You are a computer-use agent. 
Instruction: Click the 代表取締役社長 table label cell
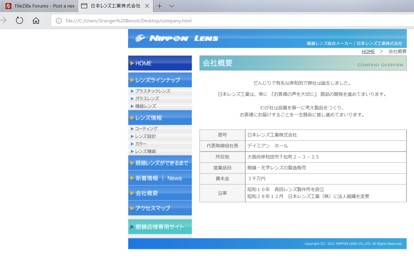(x=222, y=146)
